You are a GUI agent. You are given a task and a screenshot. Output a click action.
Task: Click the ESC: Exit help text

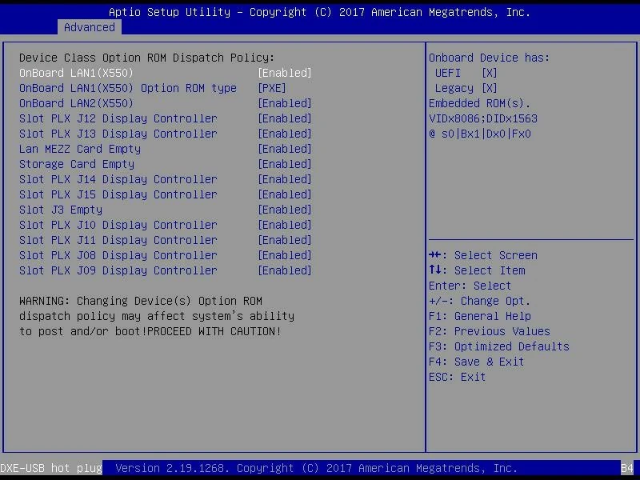click(x=457, y=377)
